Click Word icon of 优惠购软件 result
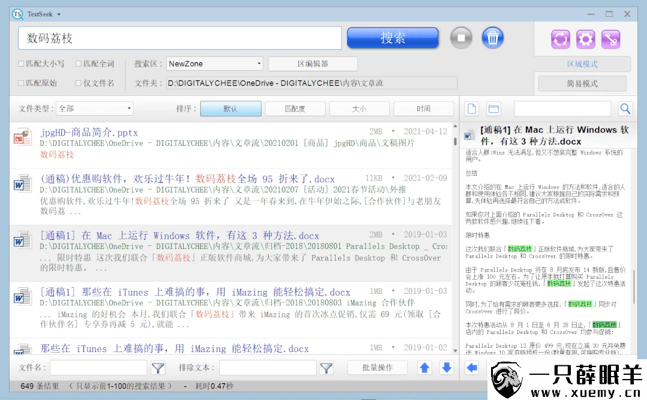Image resolution: width=647 pixels, height=400 pixels. point(22,184)
